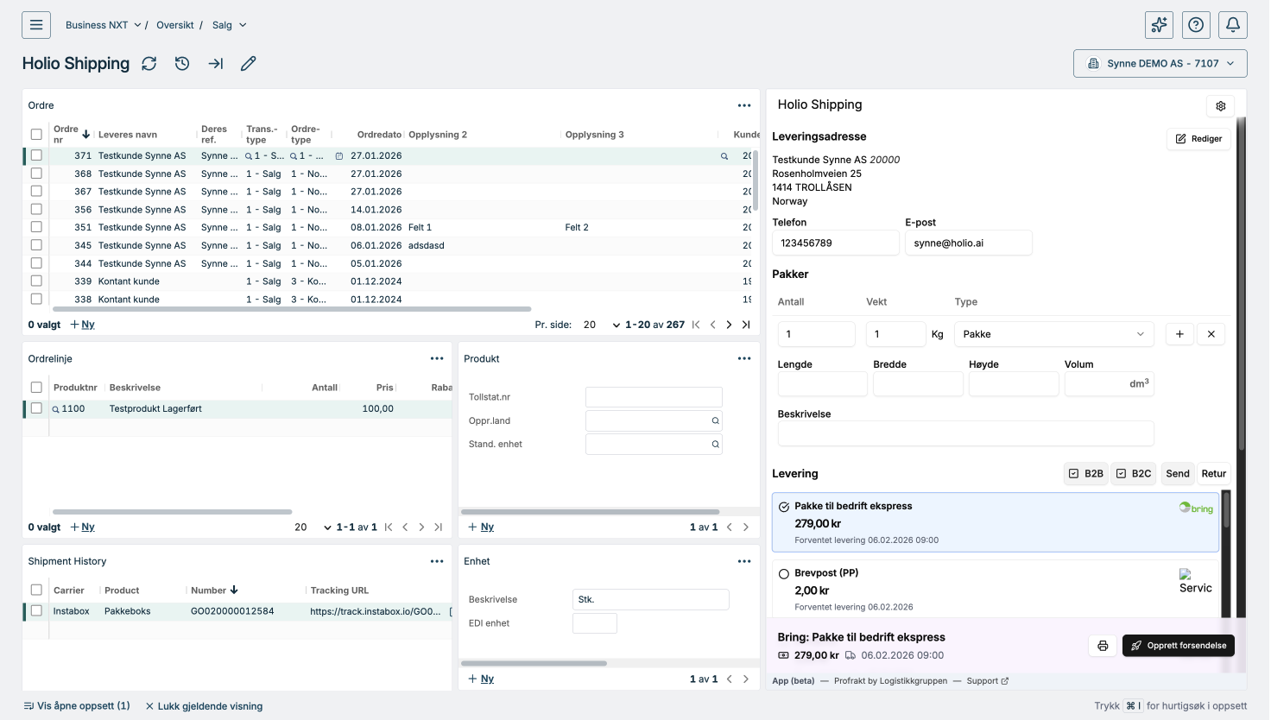The width and height of the screenshot is (1271, 720).
Task: Remove package row with X button
Action: click(x=1211, y=334)
